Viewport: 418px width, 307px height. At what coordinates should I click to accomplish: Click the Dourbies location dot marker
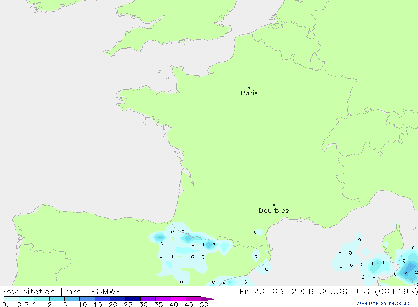(274, 205)
